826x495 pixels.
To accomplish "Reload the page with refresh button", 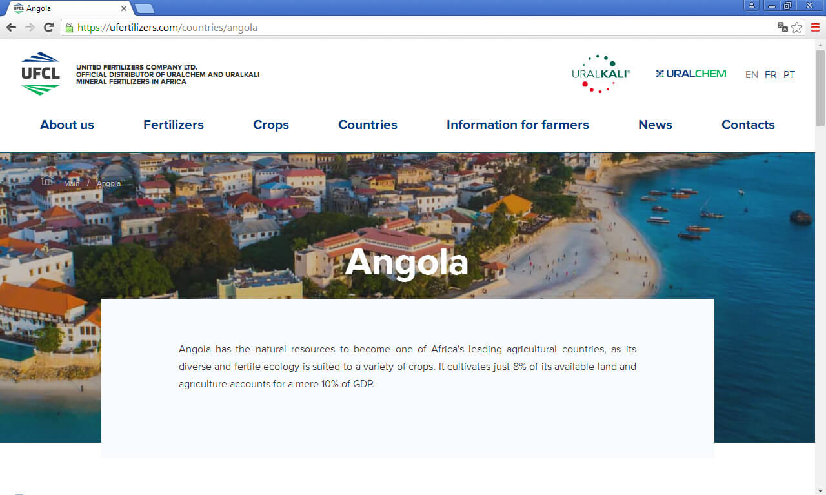I will 48,27.
